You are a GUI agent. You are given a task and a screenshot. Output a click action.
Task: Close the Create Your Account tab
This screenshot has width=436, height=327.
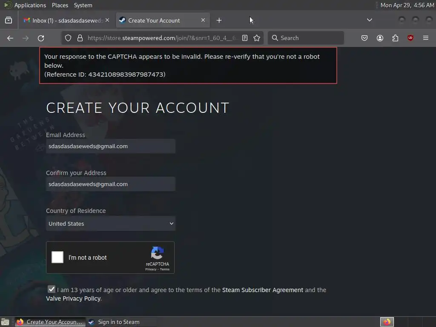coord(203,20)
